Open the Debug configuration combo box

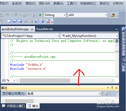(55, 15)
